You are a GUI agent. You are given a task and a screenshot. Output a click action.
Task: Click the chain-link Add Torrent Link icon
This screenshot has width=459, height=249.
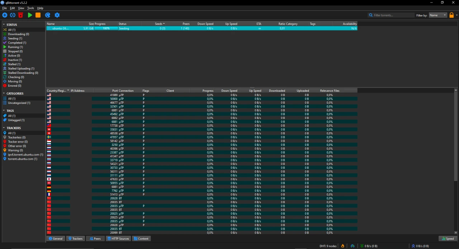(13, 15)
